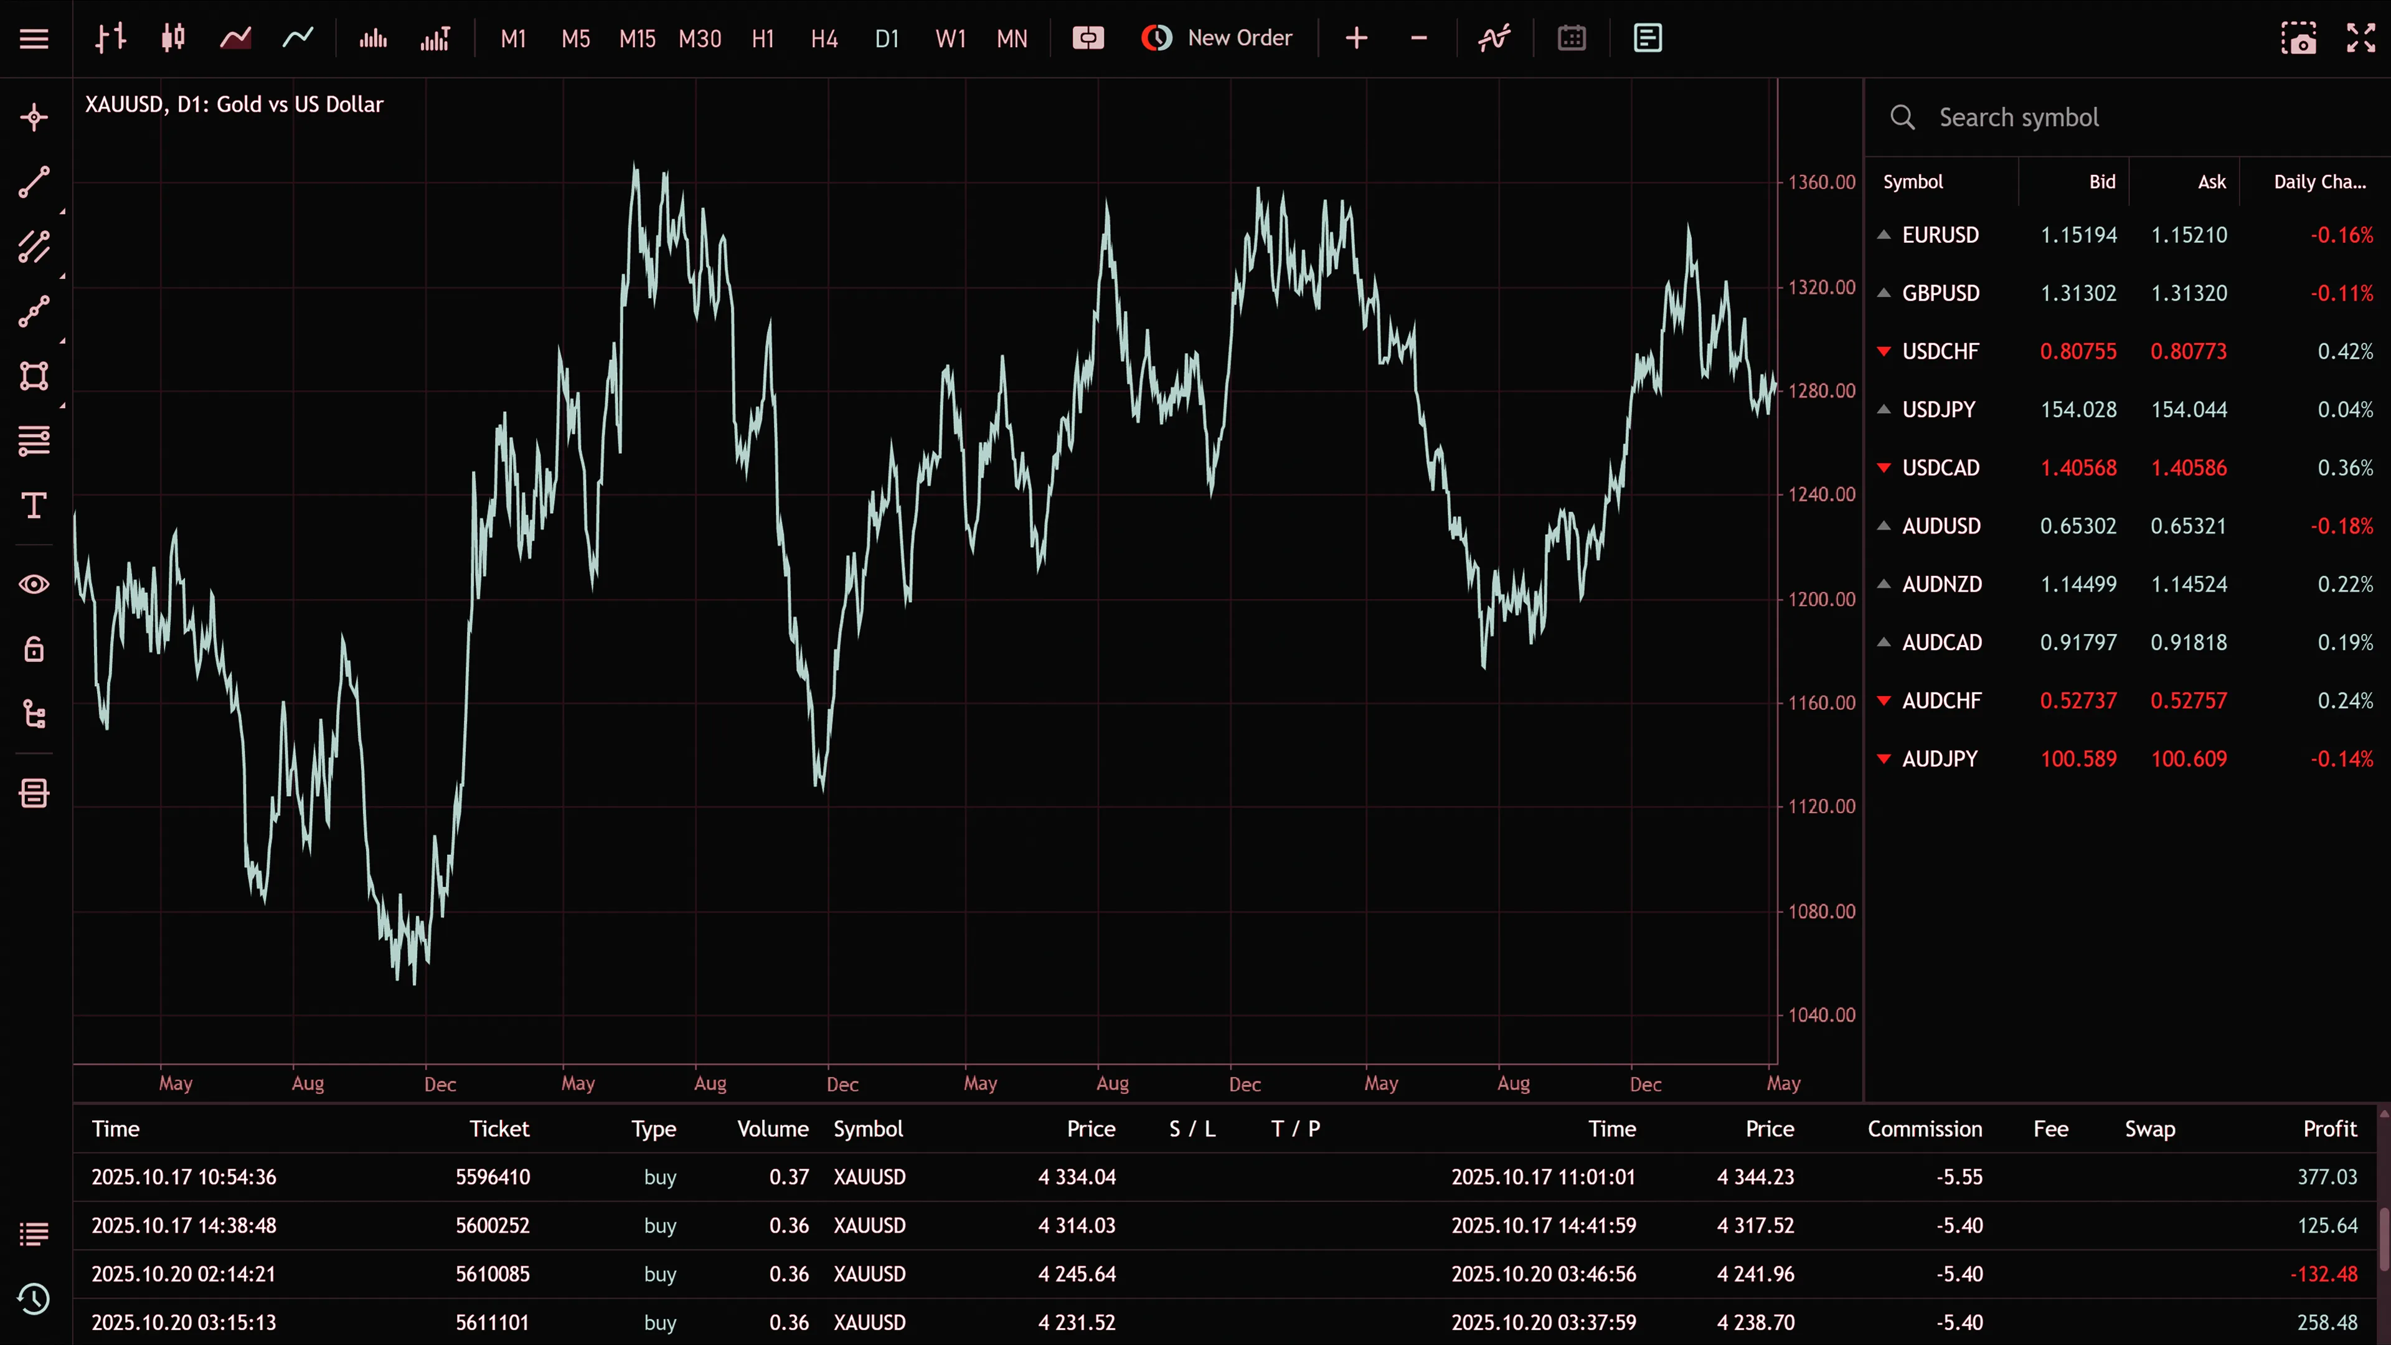2391x1345 pixels.
Task: Switch timeframe to H4
Action: [x=824, y=38]
